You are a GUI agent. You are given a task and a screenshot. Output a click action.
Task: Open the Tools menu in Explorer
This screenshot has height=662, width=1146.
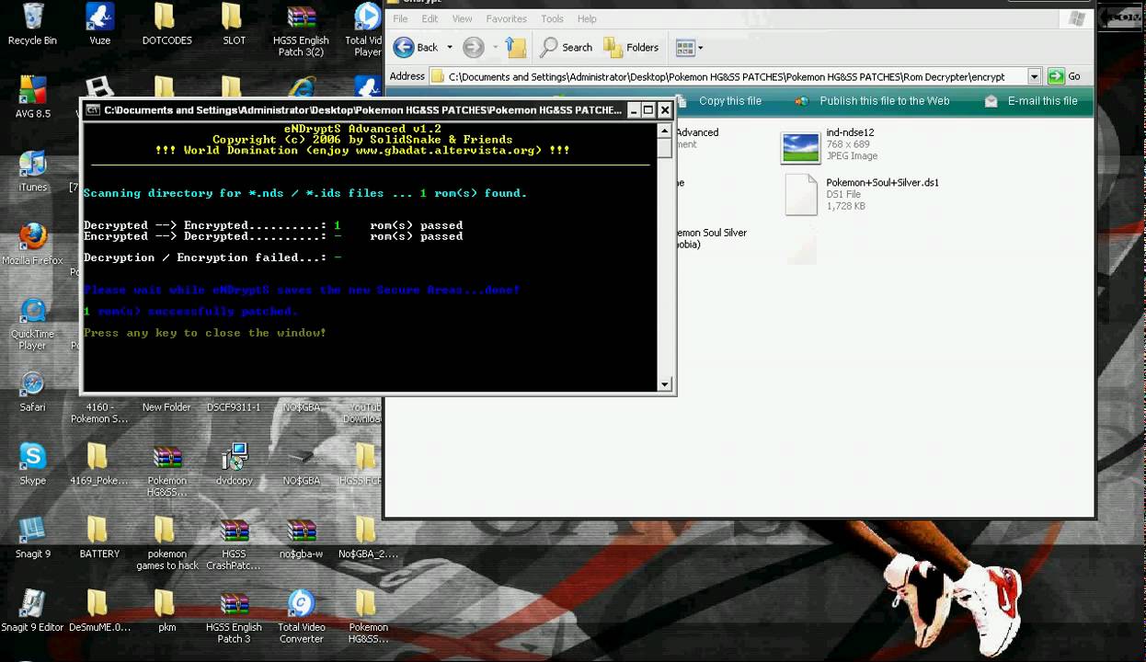(552, 18)
